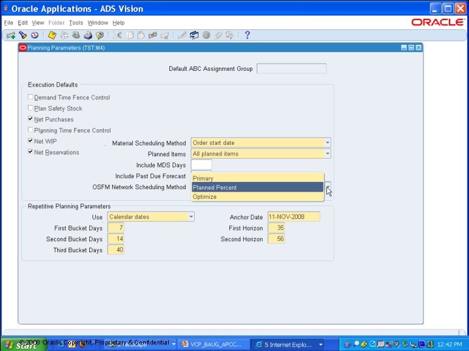The image size is (469, 351).
Task: Open Window Help question mark icon
Action: (247, 35)
